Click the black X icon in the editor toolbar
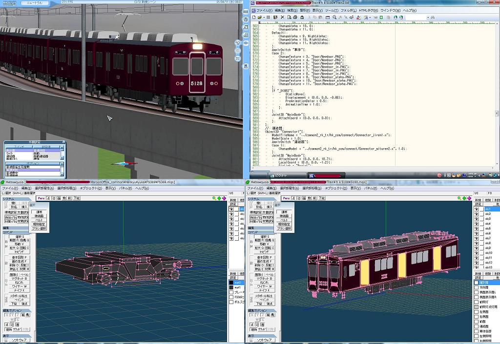 click(x=282, y=17)
